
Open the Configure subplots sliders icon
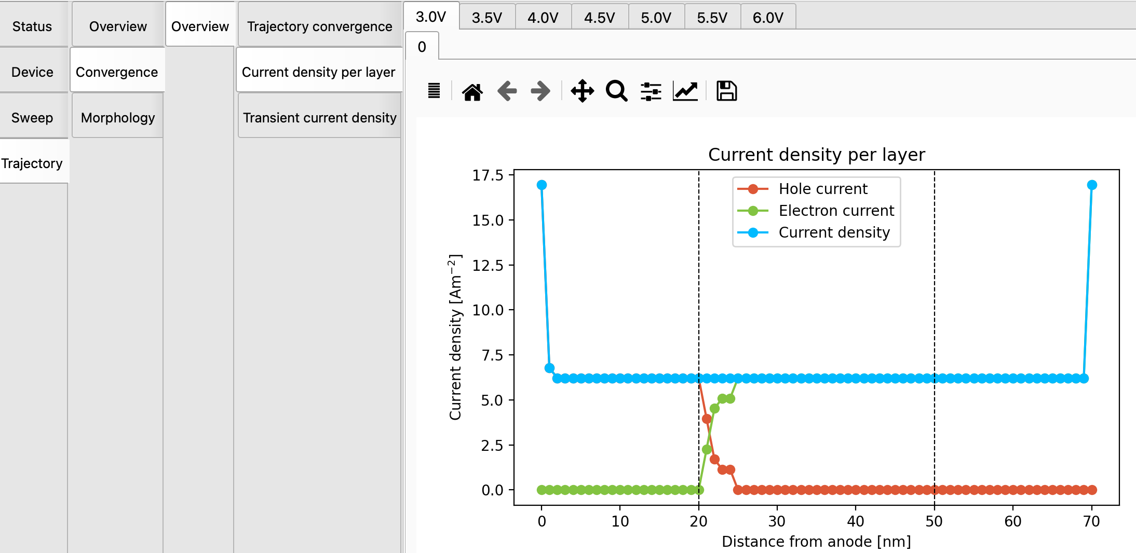[x=651, y=91]
